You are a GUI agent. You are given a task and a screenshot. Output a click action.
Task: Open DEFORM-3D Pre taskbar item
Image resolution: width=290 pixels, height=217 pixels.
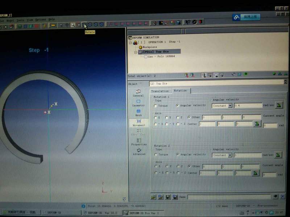click(143, 213)
